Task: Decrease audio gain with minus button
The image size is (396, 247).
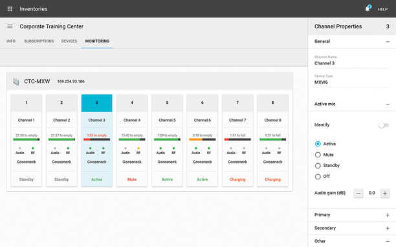Action: pos(358,193)
